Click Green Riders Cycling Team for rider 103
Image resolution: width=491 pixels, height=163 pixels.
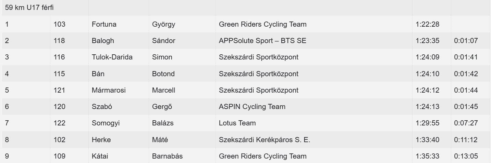point(262,24)
